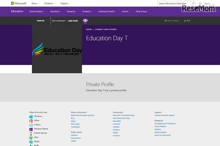Click the Skype icon under Other Microsoft sites
The height and width of the screenshot is (146, 220).
[31, 141]
